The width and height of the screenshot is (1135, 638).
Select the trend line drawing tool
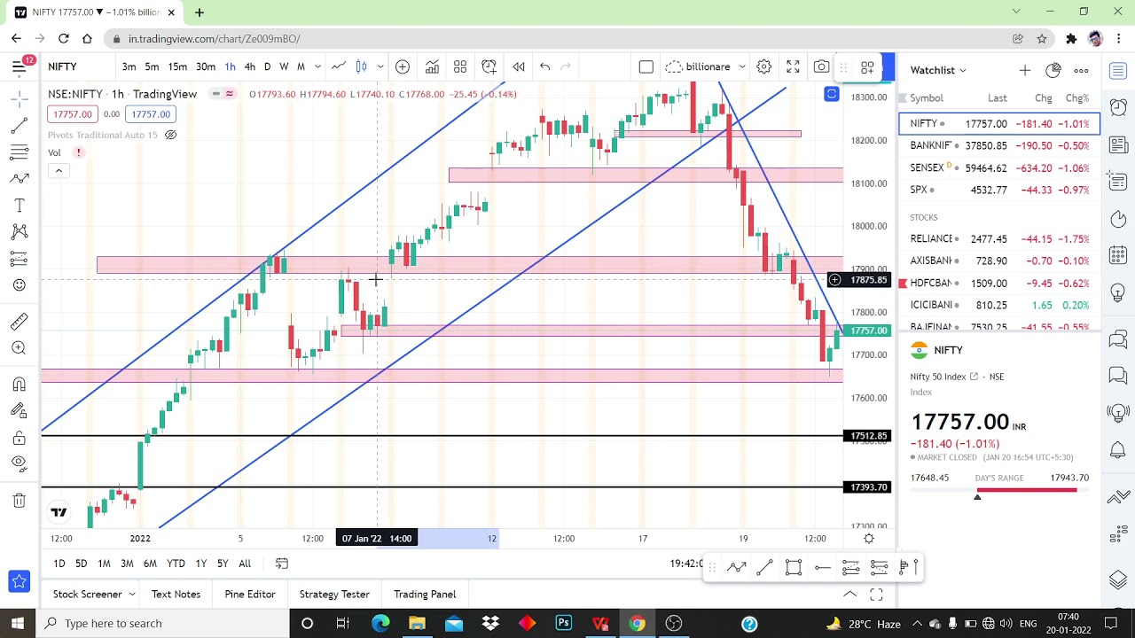tap(19, 125)
